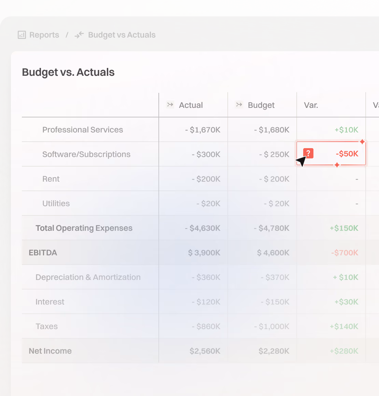Image resolution: width=379 pixels, height=396 pixels.
Task: Select the Var. column header
Action: (x=311, y=105)
